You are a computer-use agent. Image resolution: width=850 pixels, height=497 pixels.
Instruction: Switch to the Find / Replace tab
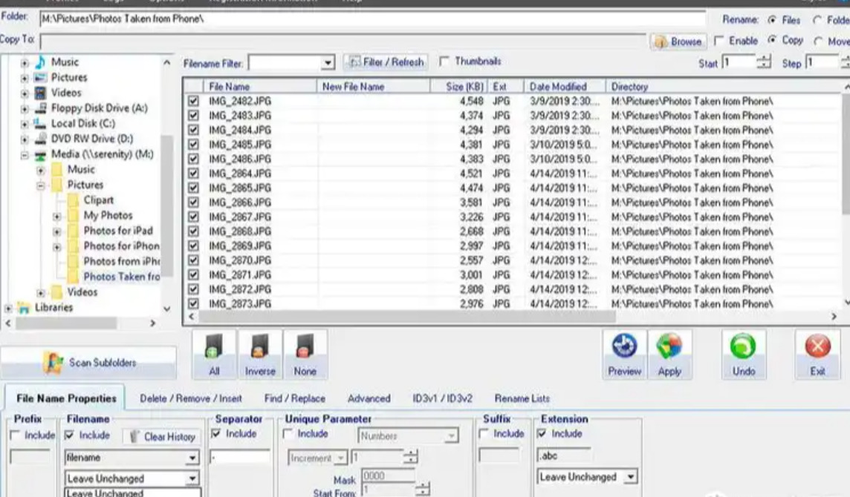coord(294,398)
